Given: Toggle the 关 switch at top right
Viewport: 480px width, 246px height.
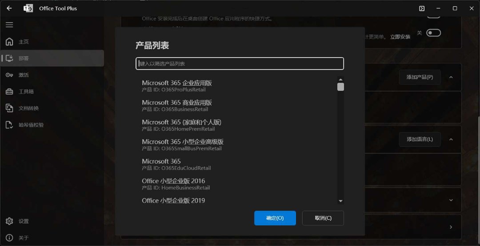Looking at the screenshot, I should click(433, 33).
